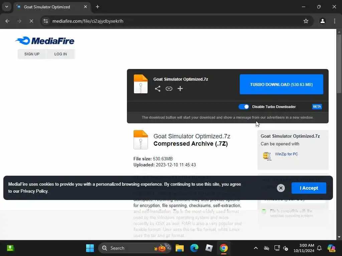The height and width of the screenshot is (256, 342).
Task: Open Chrome three-dot menu
Action: coord(335,21)
